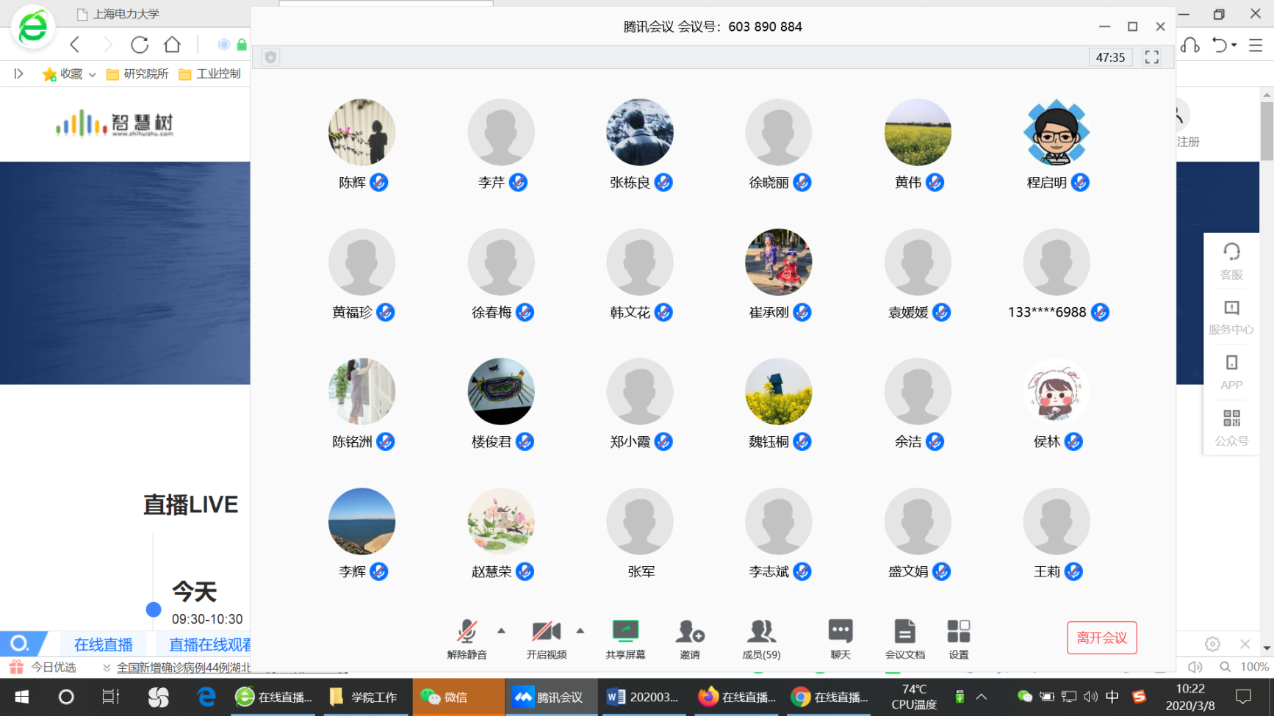Open 会议文档 meeting documents
Image resolution: width=1274 pixels, height=716 pixels.
click(x=904, y=639)
